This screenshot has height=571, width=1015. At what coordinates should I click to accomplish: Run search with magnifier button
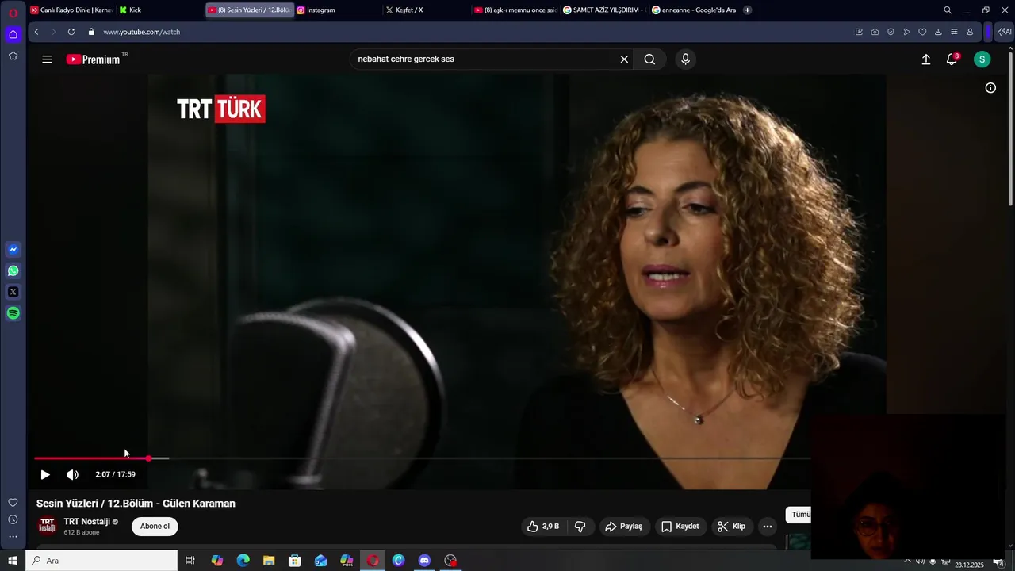649,59
